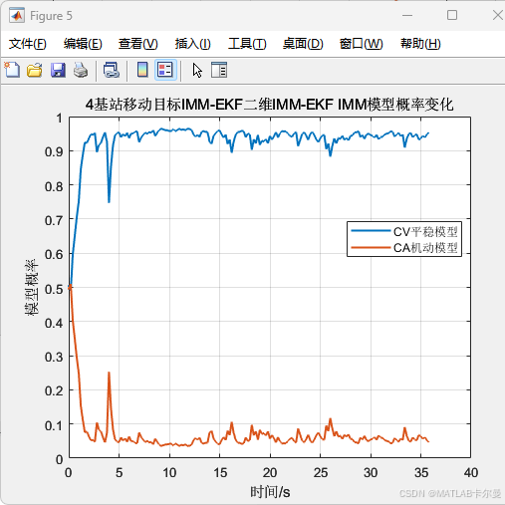The height and width of the screenshot is (505, 505).
Task: Expand the 查看(V) menu
Action: coord(138,44)
